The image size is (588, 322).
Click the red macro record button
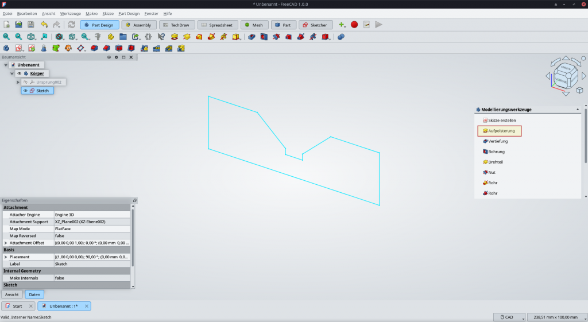(x=354, y=25)
